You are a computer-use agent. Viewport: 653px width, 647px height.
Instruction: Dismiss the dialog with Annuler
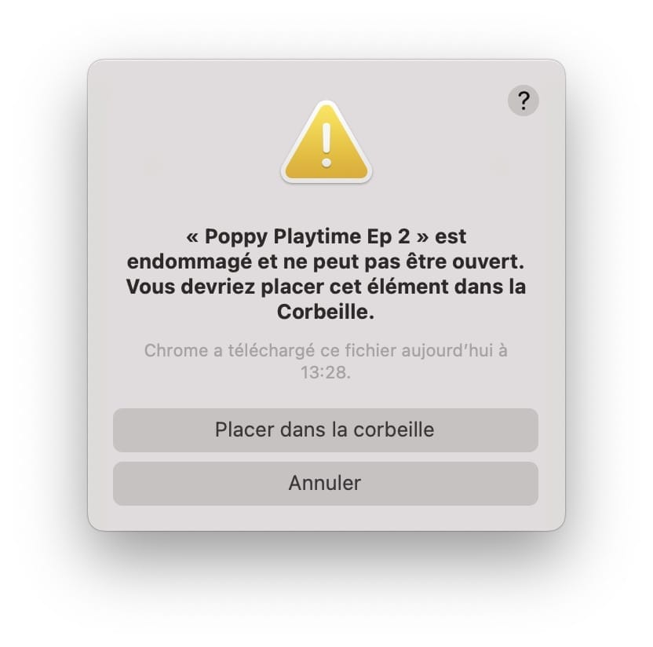(325, 483)
